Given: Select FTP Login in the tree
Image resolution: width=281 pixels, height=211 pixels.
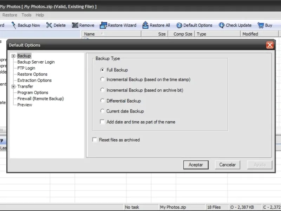Looking at the screenshot, I should (x=26, y=68).
